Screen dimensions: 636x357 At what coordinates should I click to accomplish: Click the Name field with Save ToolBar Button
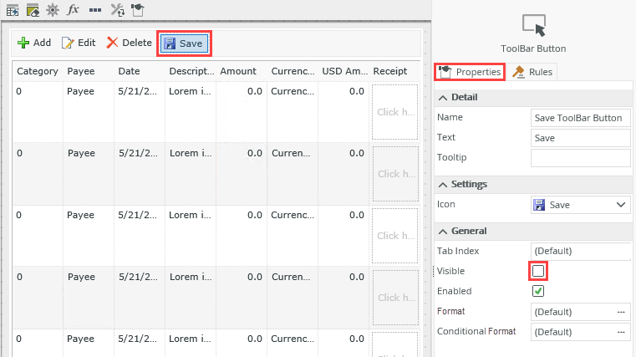tap(581, 118)
